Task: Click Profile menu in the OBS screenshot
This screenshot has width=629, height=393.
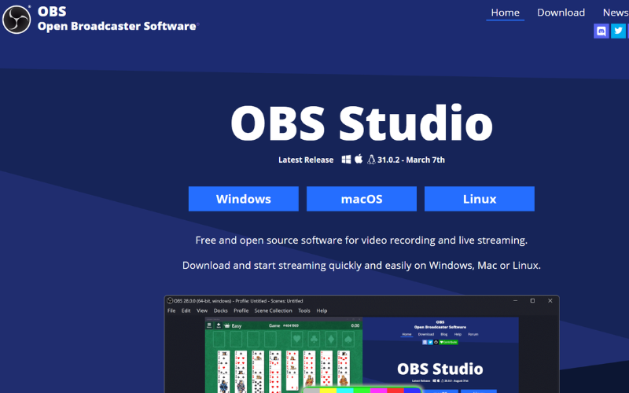Action: click(x=241, y=310)
